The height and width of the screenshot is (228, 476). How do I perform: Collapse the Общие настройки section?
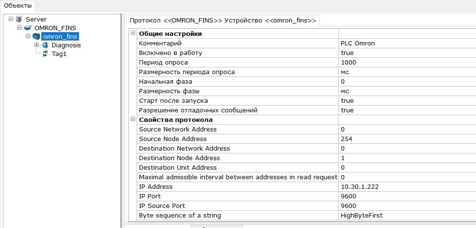(x=133, y=33)
